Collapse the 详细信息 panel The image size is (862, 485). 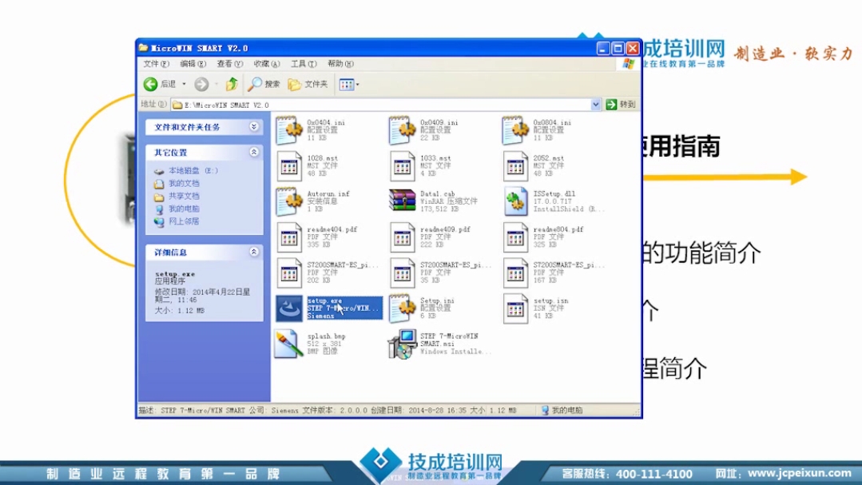(x=253, y=252)
